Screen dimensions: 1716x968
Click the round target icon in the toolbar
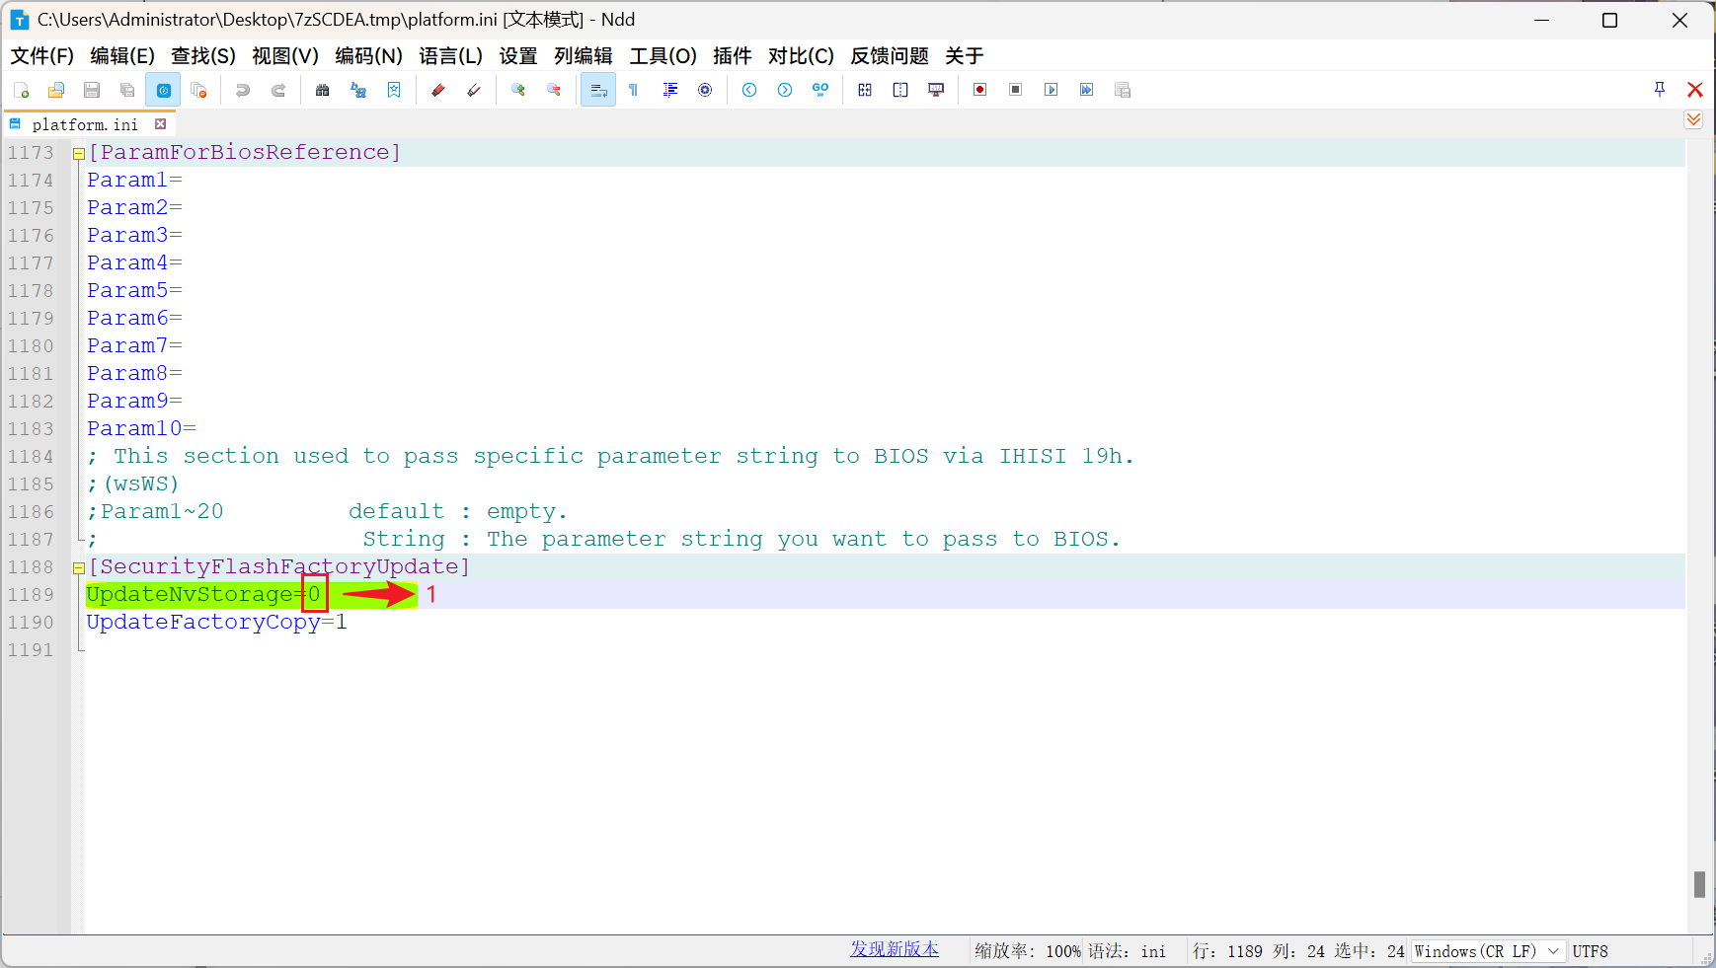click(705, 90)
